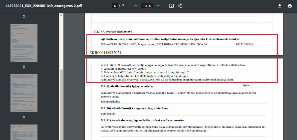Click the EKR000448972021 identifier text
This screenshot has height=140, width=297.
tap(105, 53)
